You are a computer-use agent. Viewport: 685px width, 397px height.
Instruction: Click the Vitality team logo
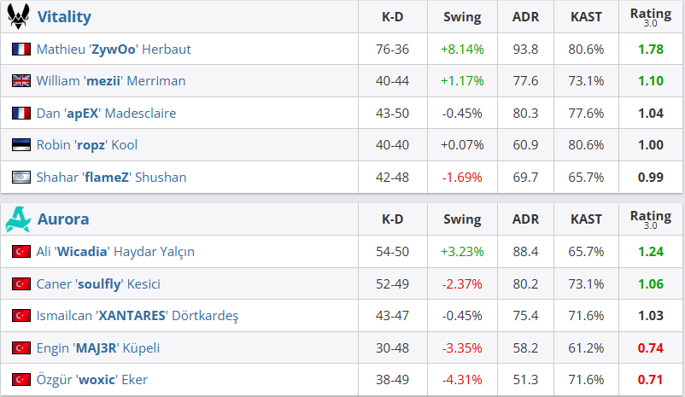coord(20,16)
